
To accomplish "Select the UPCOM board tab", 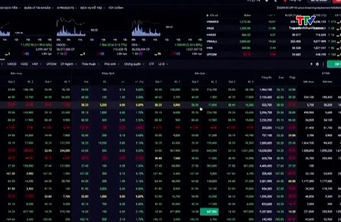I will tap(51, 64).
